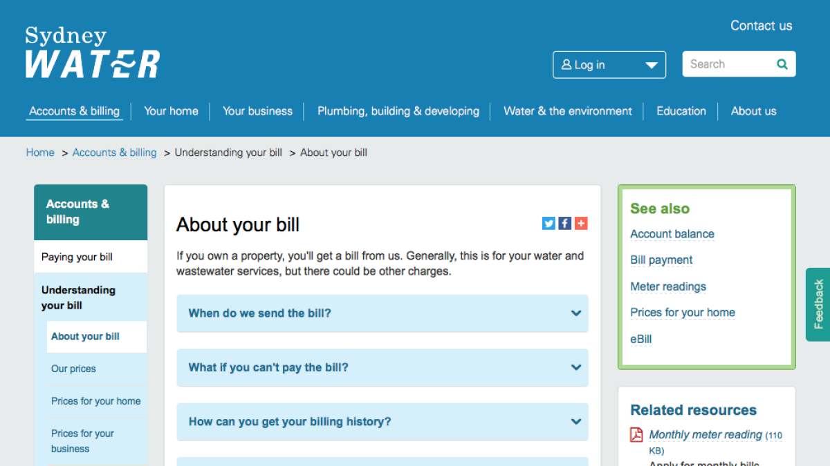
Task: Open the Monthly meter reading PDF icon
Action: click(x=636, y=435)
